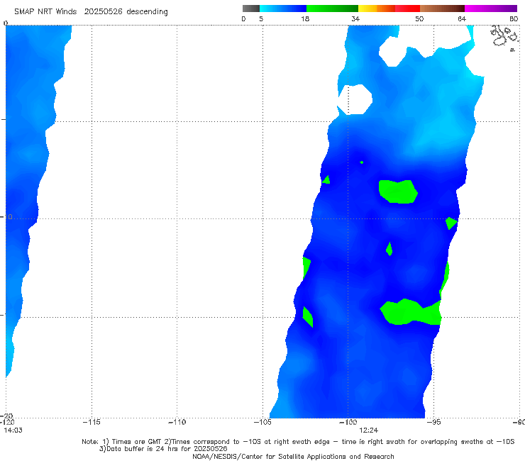Screen dimensions: 525x461
Task: Click the longitude label '-120'
Action: [x=7, y=422]
